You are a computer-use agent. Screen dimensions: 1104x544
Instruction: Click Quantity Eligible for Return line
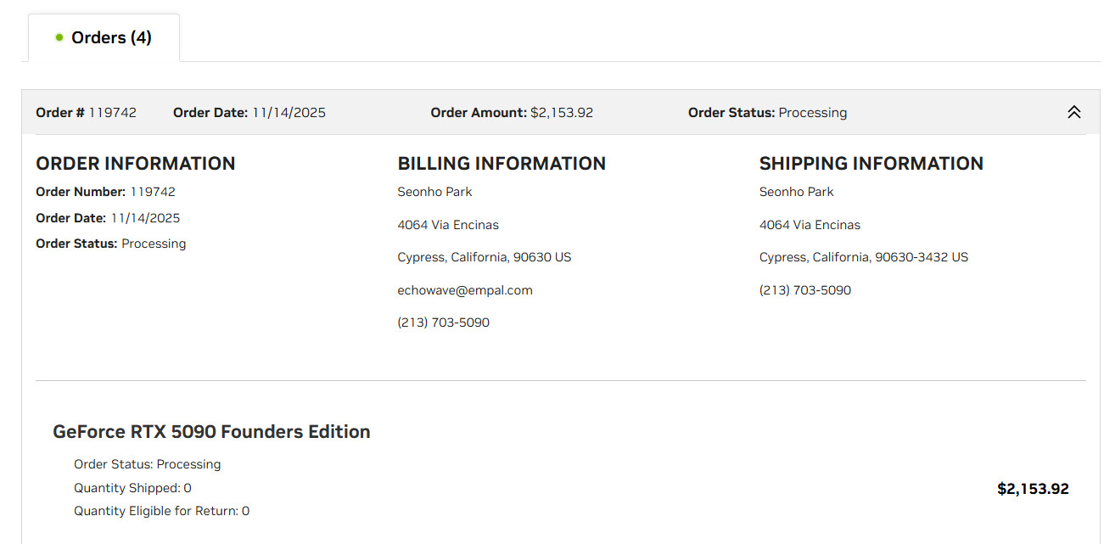[x=161, y=511]
